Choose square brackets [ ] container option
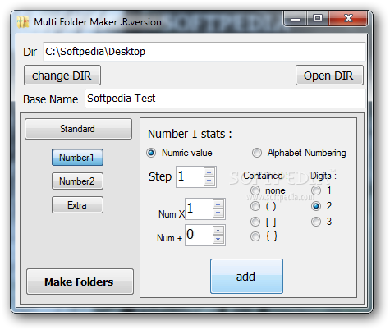Screen dimensions: 390x330 (255, 222)
